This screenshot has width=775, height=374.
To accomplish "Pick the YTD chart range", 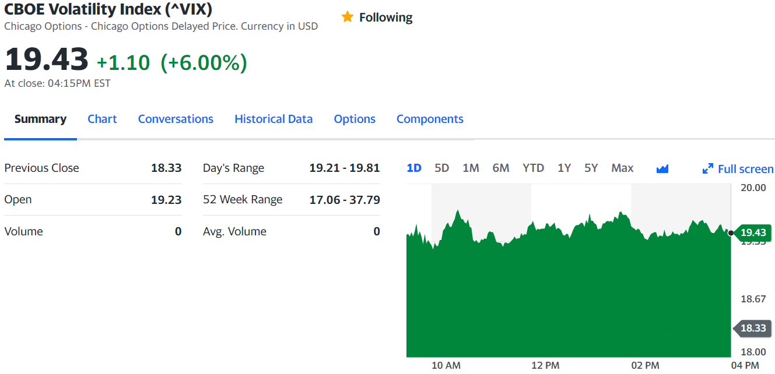I will click(533, 168).
